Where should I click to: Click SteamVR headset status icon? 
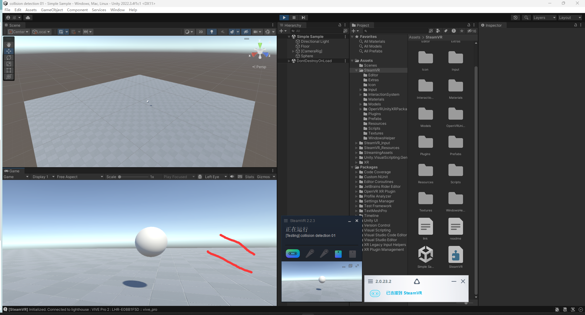coord(293,254)
